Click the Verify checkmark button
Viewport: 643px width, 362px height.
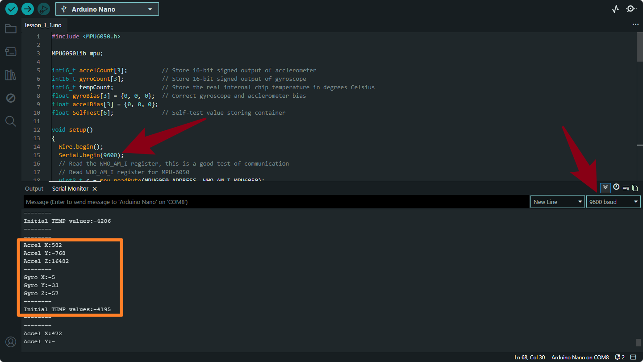(12, 8)
